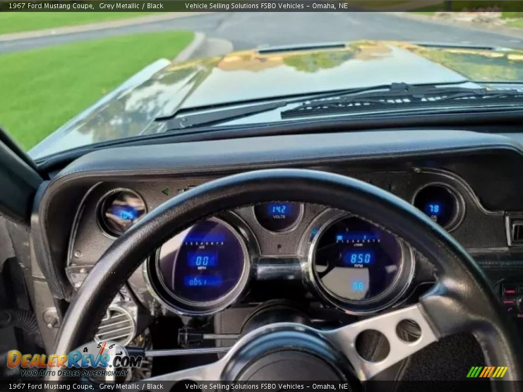Select "Grey Metallic / Black" in the header caption
The width and height of the screenshot is (523, 392).
coord(131,5)
